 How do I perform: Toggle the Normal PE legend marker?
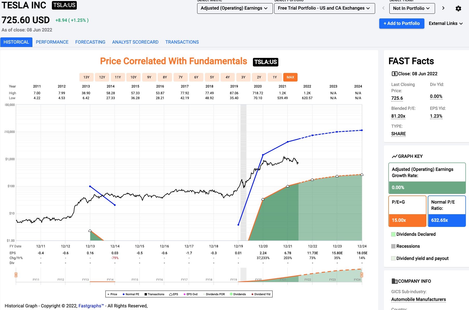(x=124, y=294)
